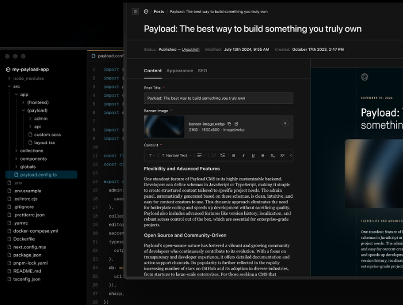Click the Created date 'October 17th 2023, 2:47 PM'
The width and height of the screenshot is (403, 305).
click(318, 49)
